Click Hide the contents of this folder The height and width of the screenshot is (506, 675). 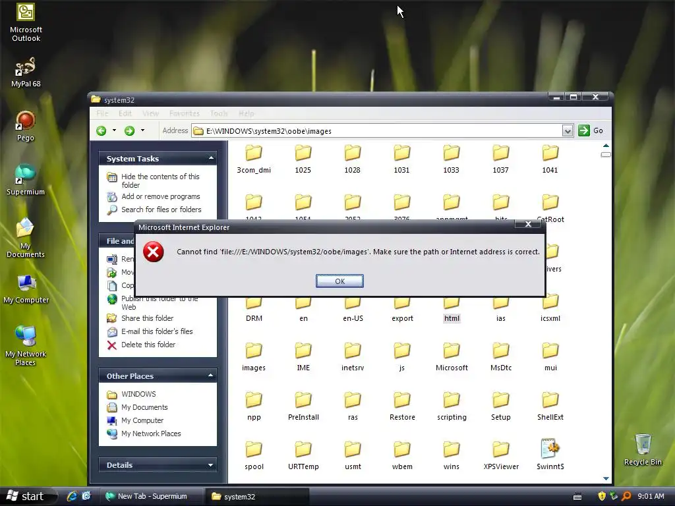[x=160, y=181]
